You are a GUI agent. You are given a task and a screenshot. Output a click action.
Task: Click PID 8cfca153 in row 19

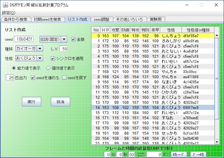point(191,133)
